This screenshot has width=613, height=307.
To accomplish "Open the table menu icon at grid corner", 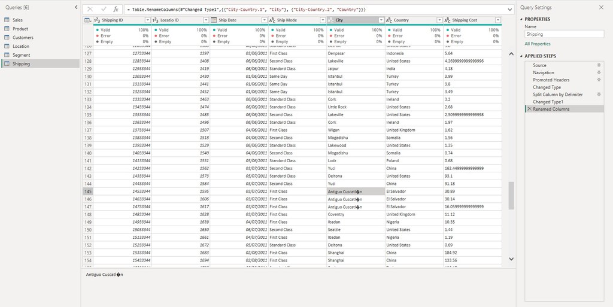I will click(x=88, y=20).
